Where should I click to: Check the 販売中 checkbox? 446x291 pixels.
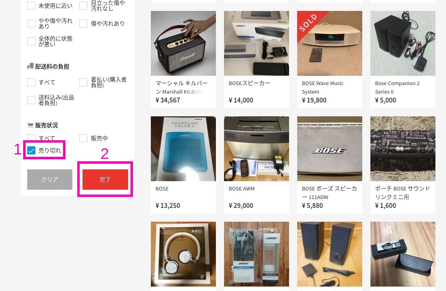tap(83, 138)
